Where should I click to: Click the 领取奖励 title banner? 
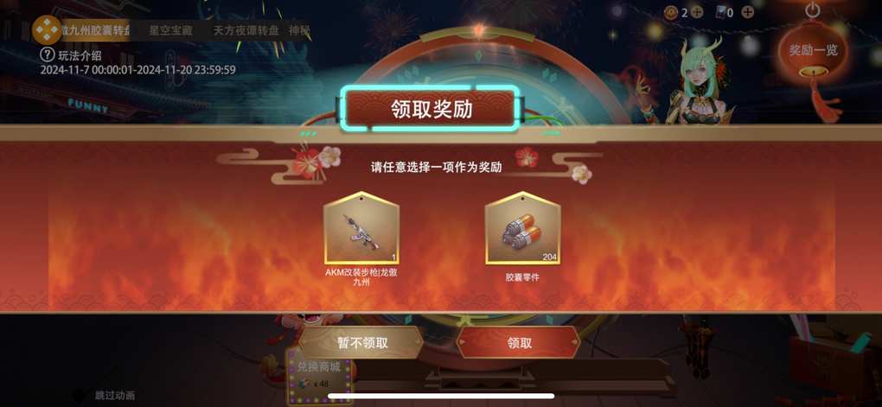click(x=431, y=109)
